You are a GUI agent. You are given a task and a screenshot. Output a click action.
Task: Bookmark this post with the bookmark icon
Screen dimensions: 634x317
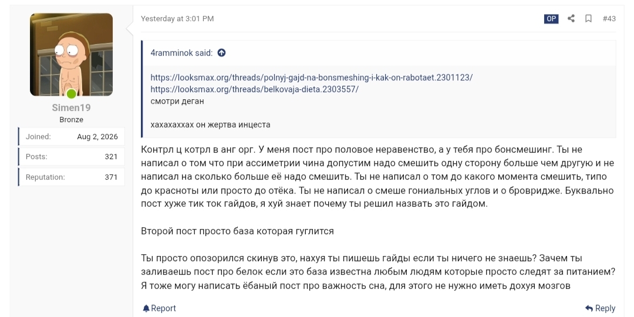[588, 19]
